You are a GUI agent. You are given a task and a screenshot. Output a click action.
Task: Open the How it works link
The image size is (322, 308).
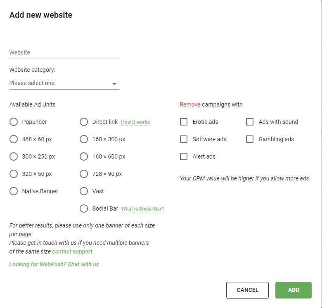click(x=135, y=122)
